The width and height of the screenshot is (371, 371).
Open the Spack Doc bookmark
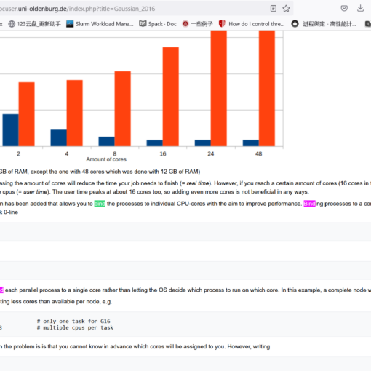click(x=158, y=24)
